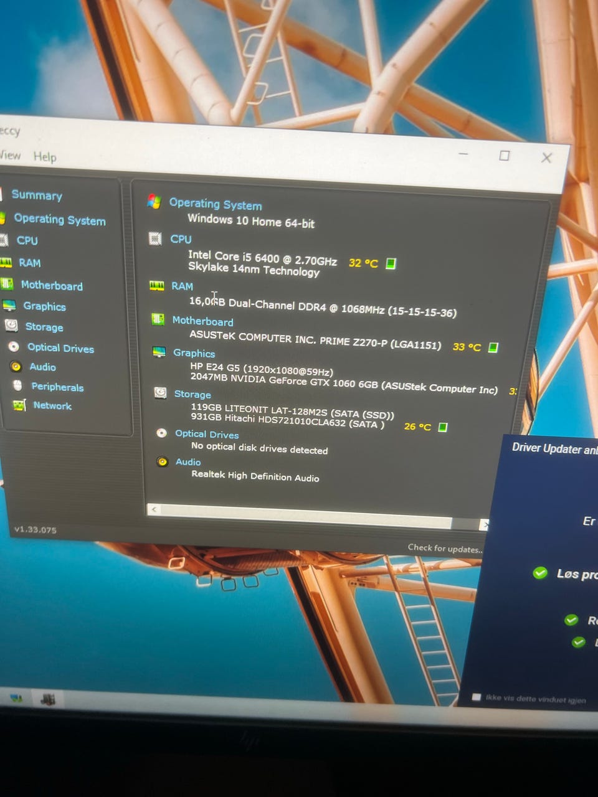This screenshot has height=797, width=598.
Task: Click second taskbar icon at bottom left
Action: (x=48, y=699)
